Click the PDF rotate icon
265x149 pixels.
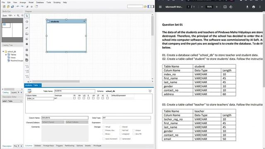point(231,7)
